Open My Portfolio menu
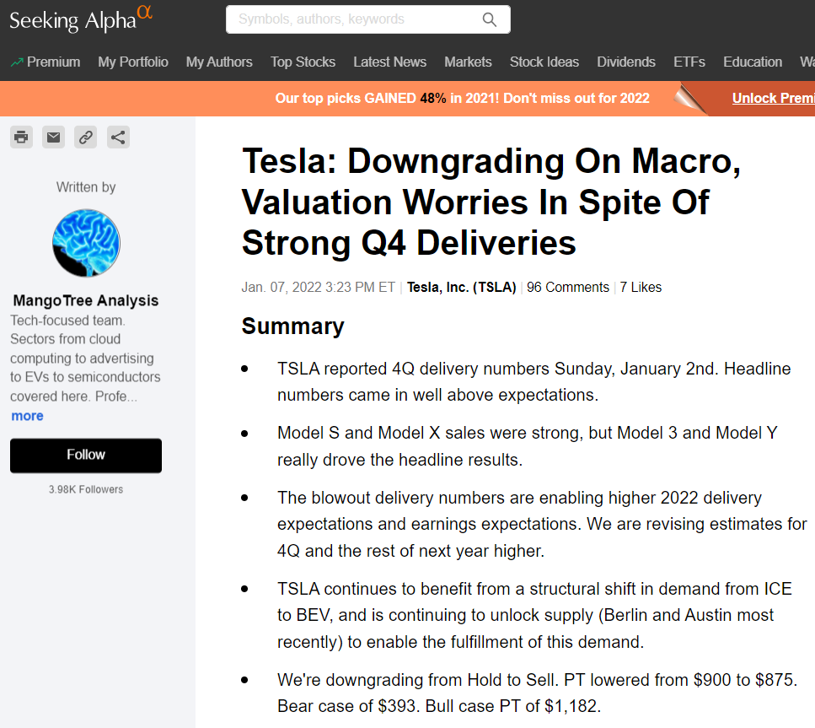The width and height of the screenshot is (815, 728). tap(133, 62)
